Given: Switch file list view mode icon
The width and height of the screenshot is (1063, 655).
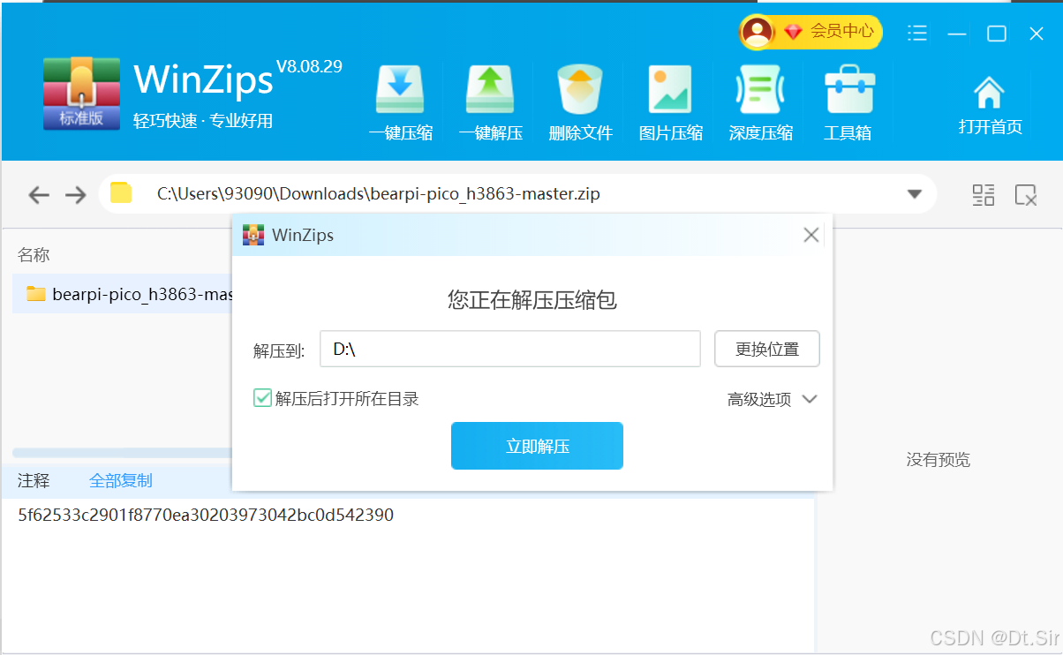Looking at the screenshot, I should tap(984, 195).
